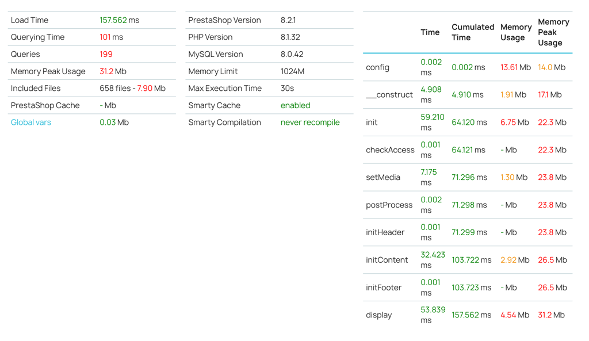This screenshot has width=589, height=341.
Task: Click the initContent row label
Action: (387, 260)
